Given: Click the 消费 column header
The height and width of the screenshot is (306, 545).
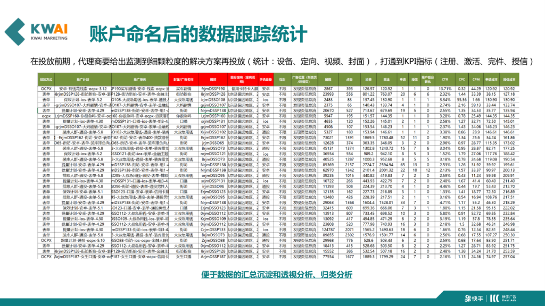Looking at the screenshot, I should pyautogui.click(x=368, y=80).
